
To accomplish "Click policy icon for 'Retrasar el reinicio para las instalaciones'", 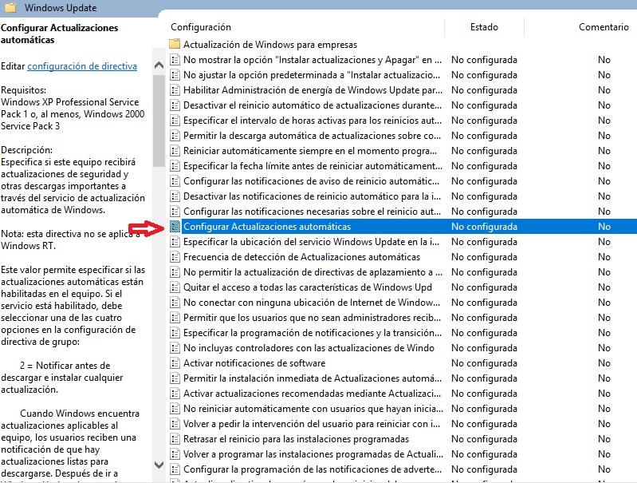I will 175,439.
